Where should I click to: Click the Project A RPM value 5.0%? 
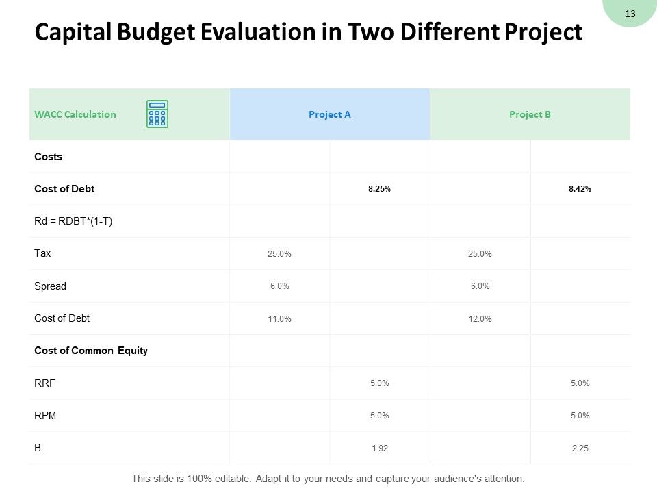[379, 416]
